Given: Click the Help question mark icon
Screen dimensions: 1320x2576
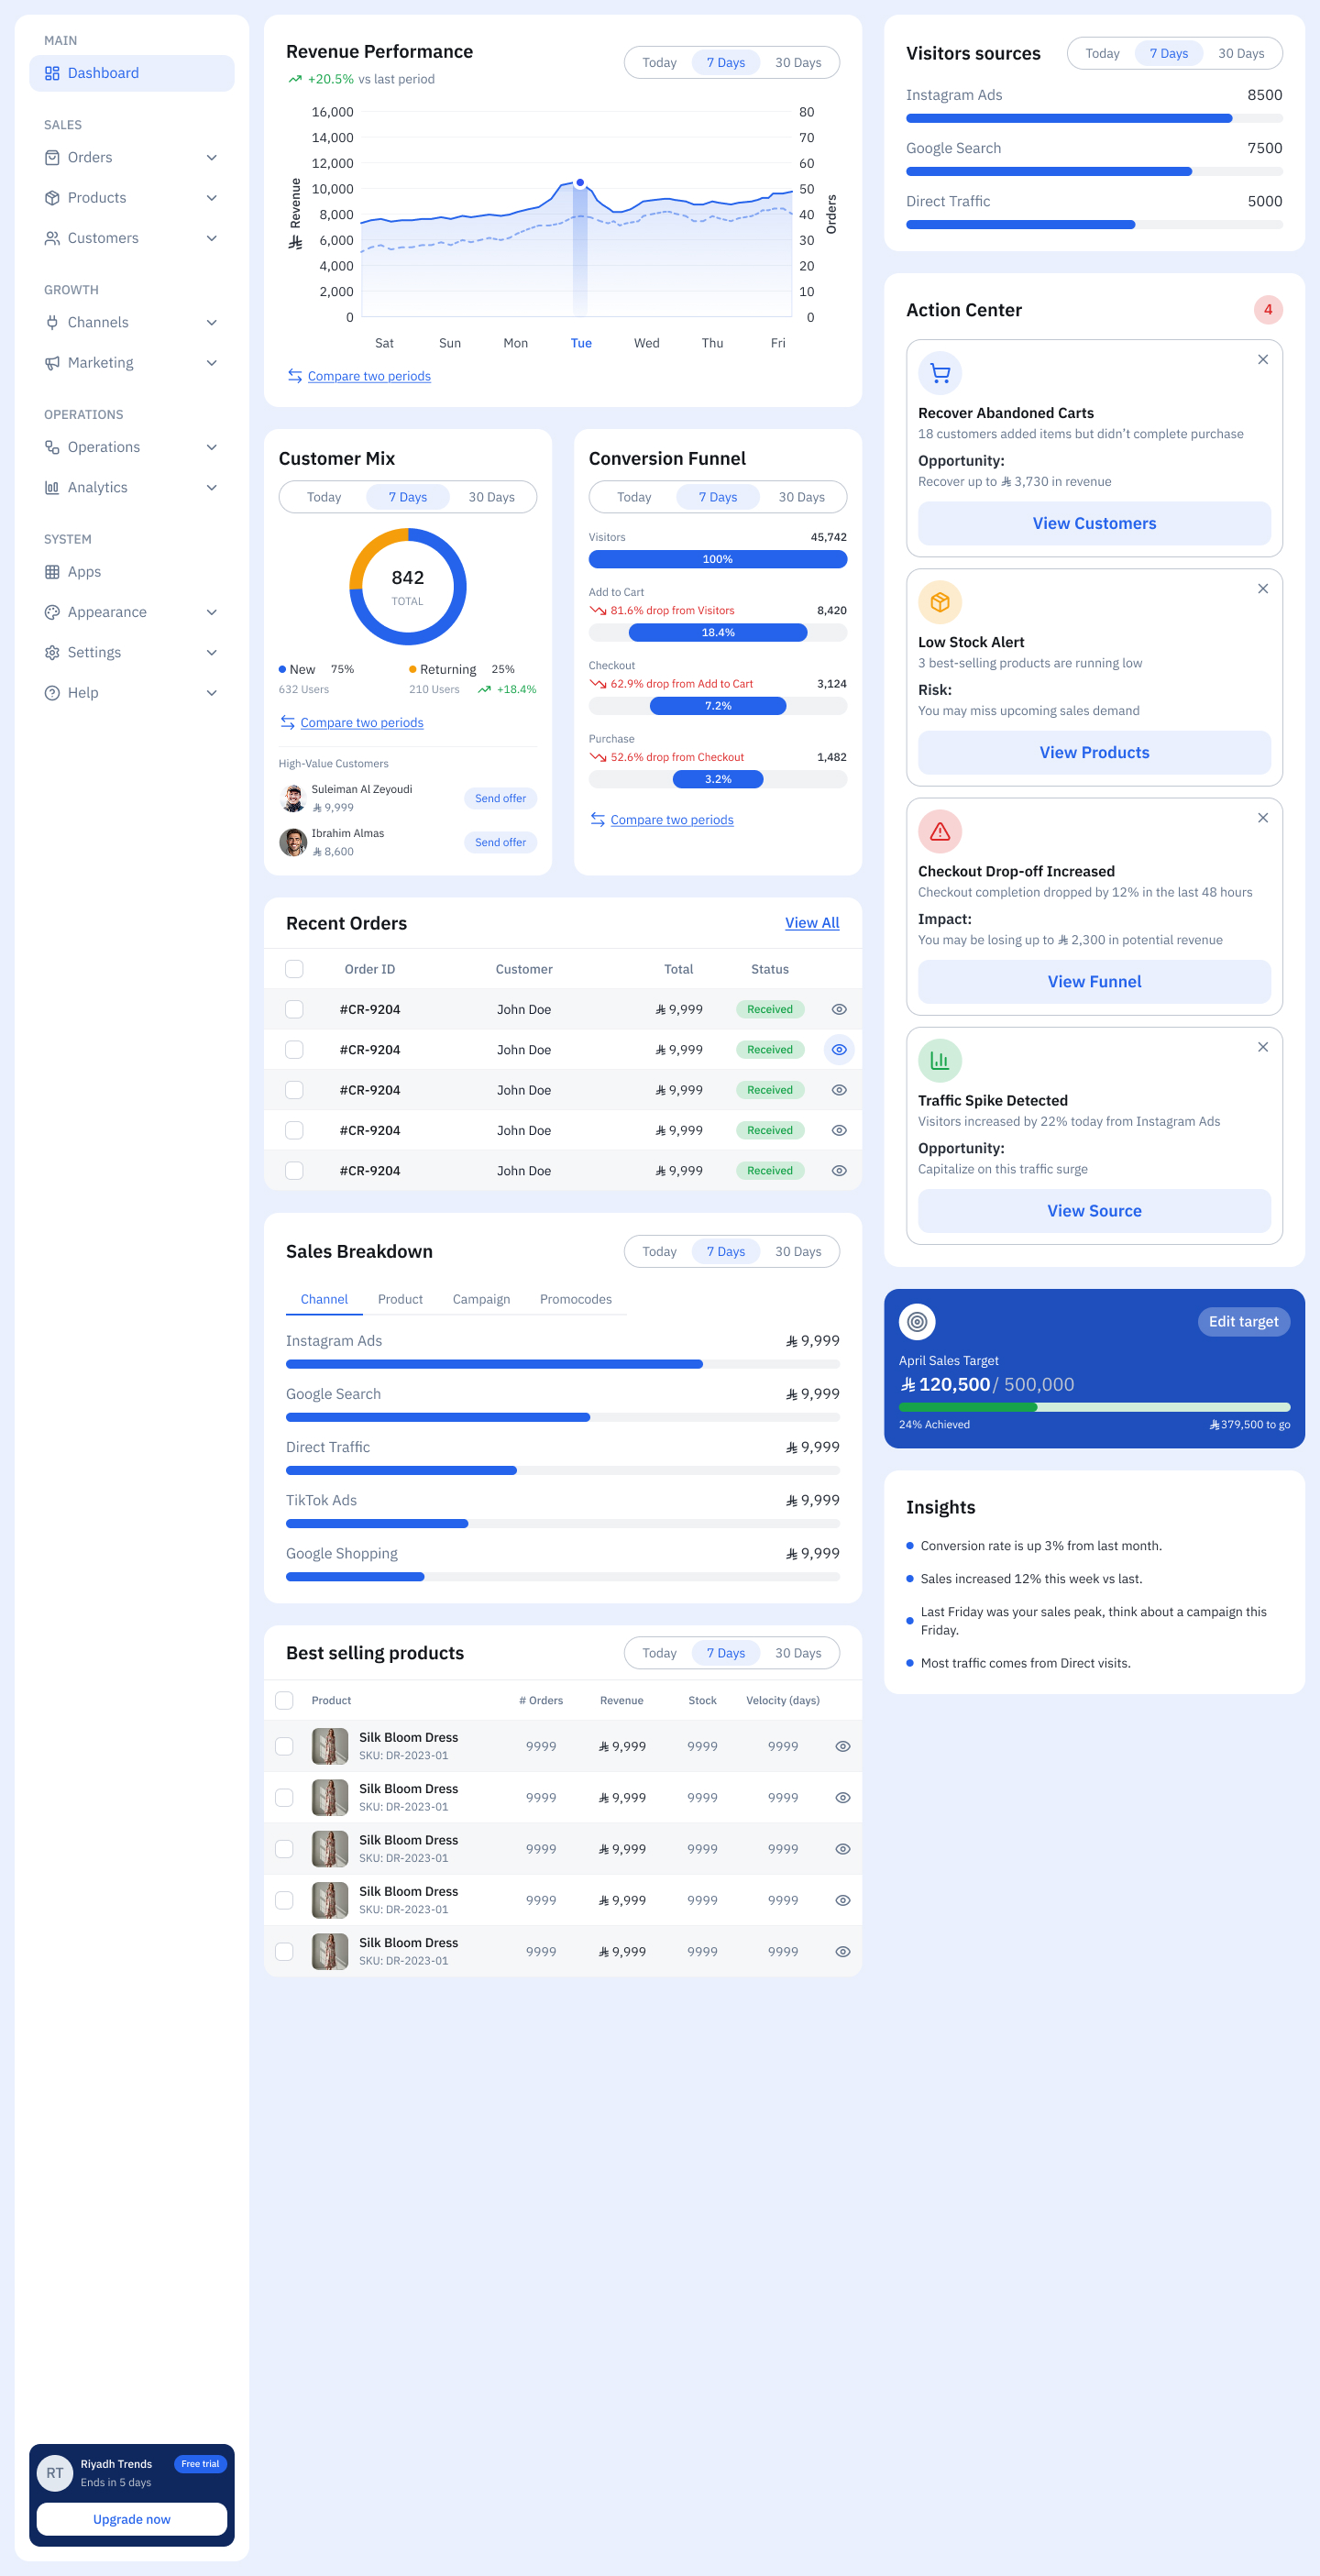Looking at the screenshot, I should pyautogui.click(x=52, y=693).
